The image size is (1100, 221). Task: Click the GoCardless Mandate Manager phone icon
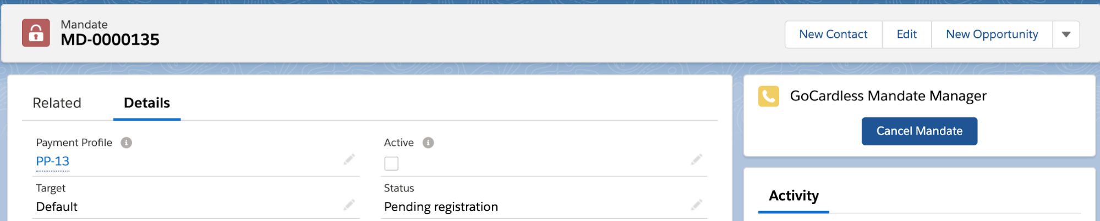pyautogui.click(x=768, y=96)
